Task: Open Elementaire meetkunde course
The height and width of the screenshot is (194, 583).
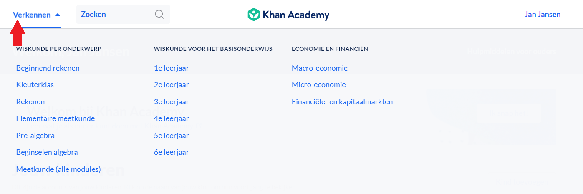Action: click(56, 118)
